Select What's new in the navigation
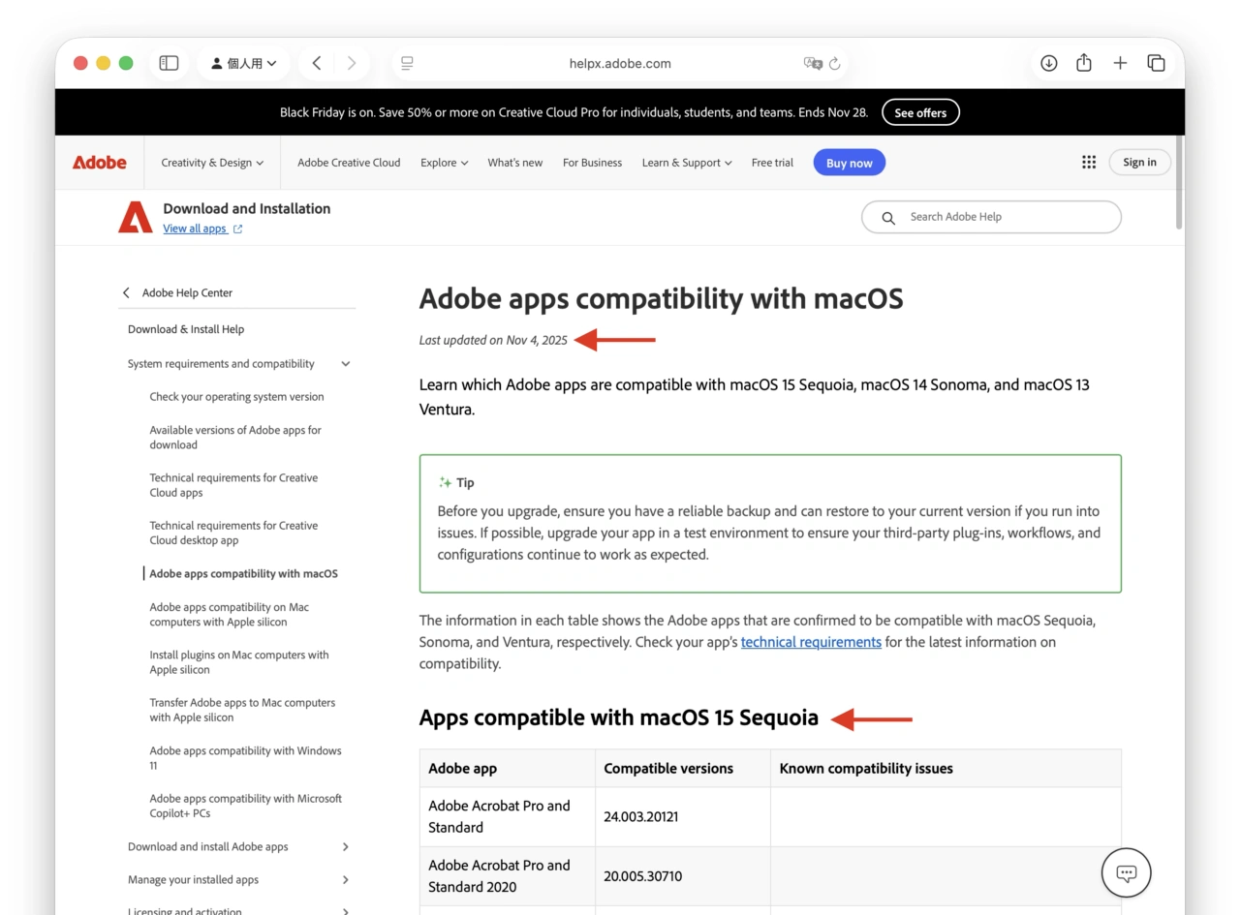This screenshot has height=915, width=1240. pyautogui.click(x=514, y=162)
